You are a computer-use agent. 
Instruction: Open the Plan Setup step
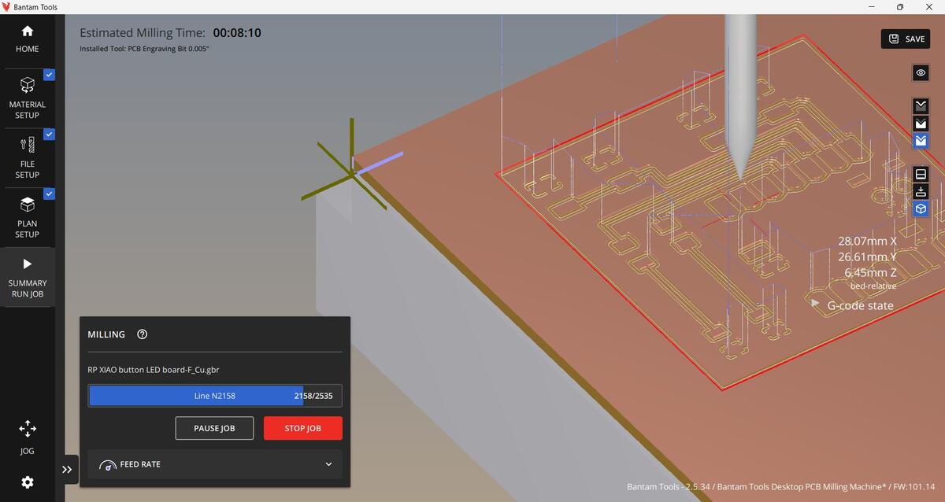pos(28,216)
